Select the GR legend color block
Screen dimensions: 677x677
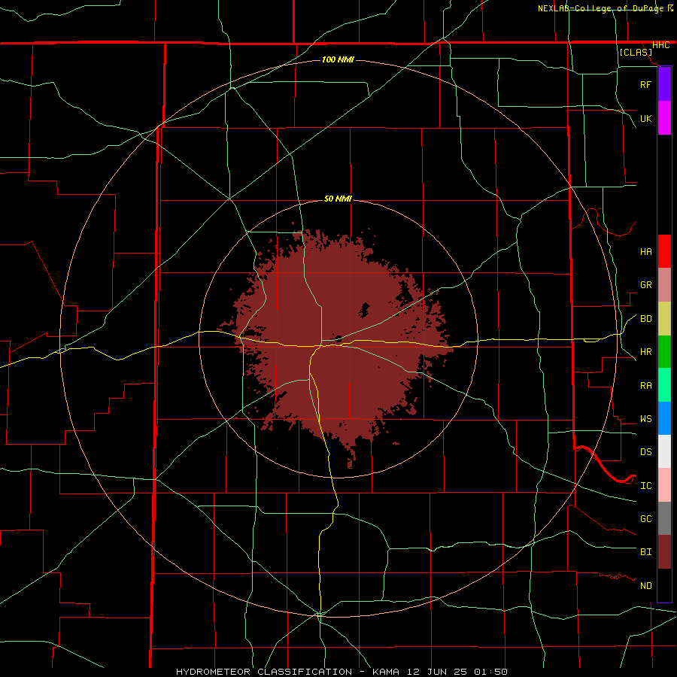coord(664,285)
